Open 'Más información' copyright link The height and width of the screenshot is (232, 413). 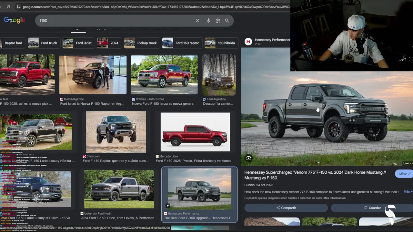pos(334,198)
